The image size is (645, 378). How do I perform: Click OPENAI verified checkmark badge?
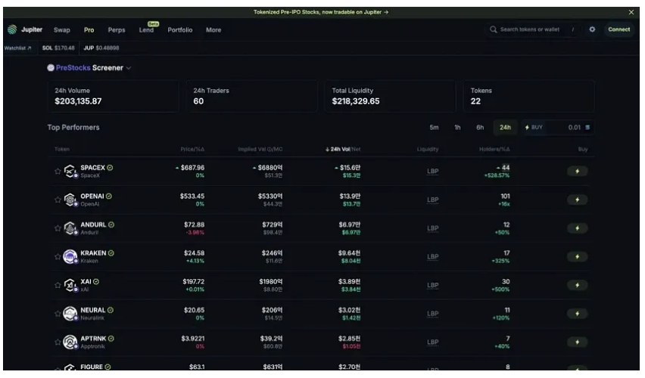[109, 197]
